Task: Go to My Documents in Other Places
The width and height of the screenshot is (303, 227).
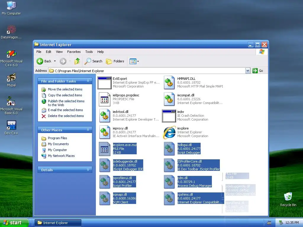Action: pyautogui.click(x=58, y=144)
